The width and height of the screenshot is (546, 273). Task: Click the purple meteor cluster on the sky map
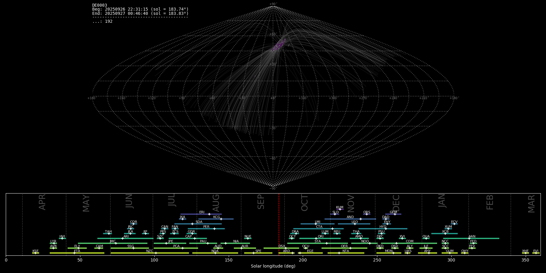click(x=279, y=45)
